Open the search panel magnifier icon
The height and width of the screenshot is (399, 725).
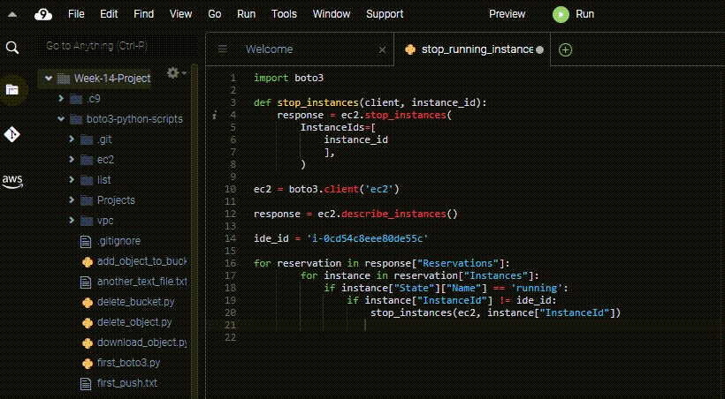pos(12,47)
